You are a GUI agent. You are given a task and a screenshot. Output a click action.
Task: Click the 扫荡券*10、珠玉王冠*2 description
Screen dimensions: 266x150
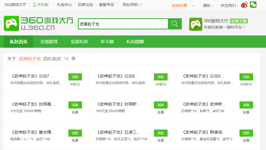121,139
